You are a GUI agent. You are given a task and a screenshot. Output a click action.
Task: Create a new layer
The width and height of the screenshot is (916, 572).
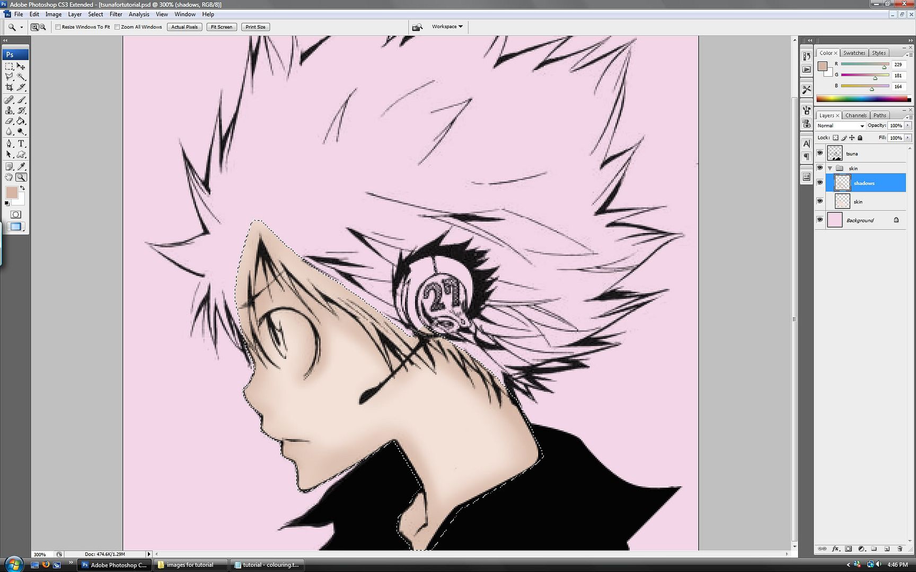point(887,549)
